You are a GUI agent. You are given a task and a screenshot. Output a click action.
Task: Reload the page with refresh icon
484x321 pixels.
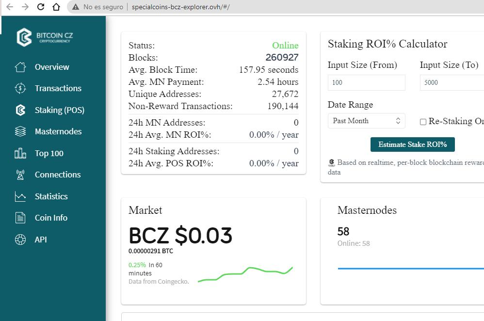41,7
